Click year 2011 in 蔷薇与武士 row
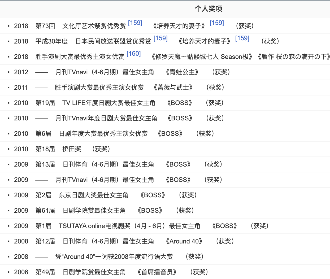The image size is (330, 279). pos(21,88)
